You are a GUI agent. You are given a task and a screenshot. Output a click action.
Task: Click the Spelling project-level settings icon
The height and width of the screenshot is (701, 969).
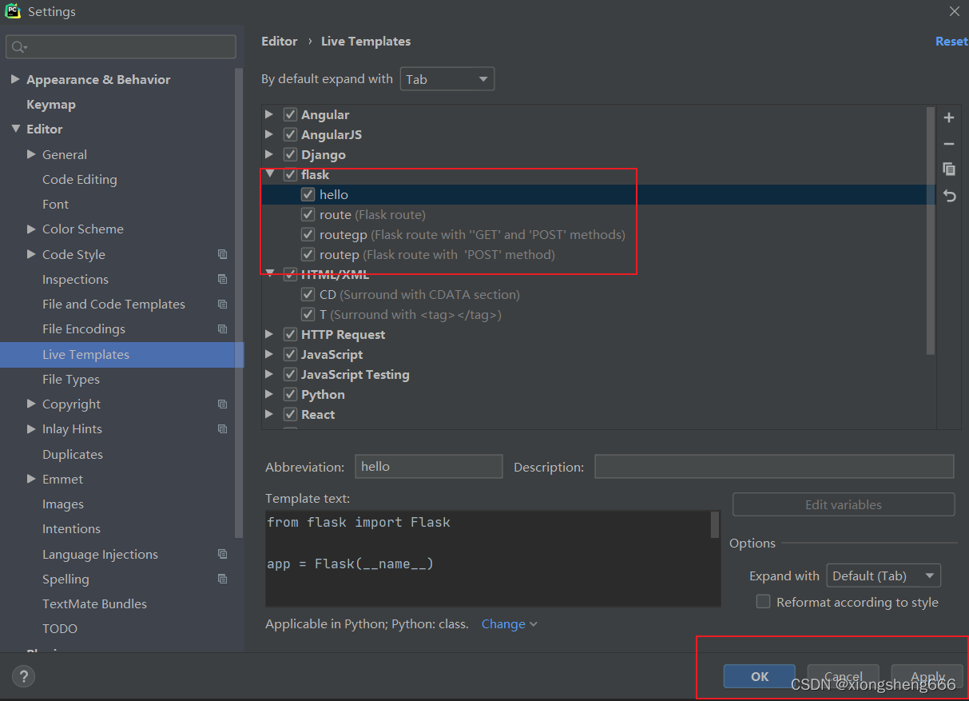coord(222,579)
